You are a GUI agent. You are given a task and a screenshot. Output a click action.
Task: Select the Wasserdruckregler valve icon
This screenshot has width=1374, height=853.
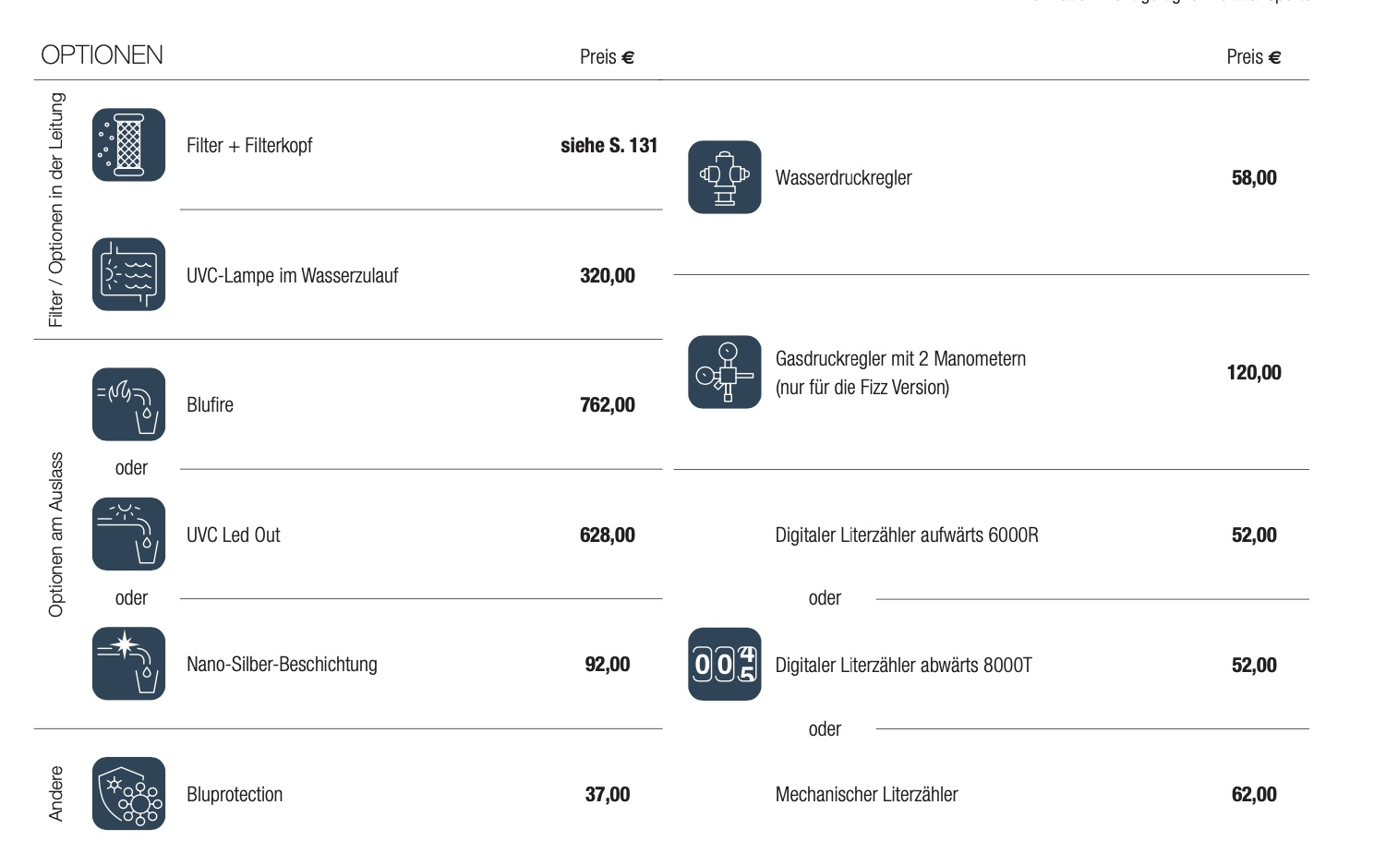[724, 176]
